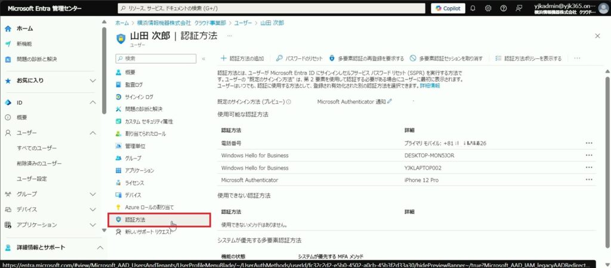Close the 認証方法 blade
This screenshot has width=611, height=268.
coord(597,36)
